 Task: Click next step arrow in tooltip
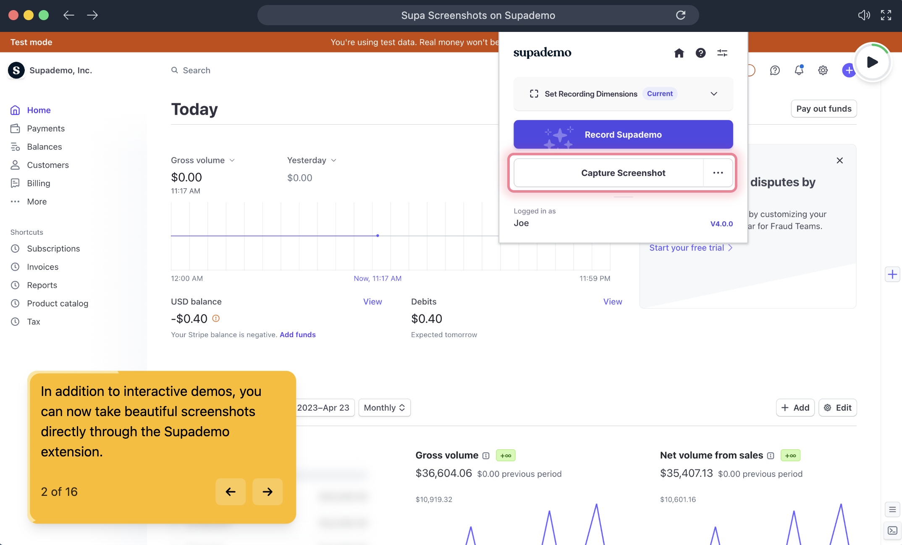click(x=267, y=492)
